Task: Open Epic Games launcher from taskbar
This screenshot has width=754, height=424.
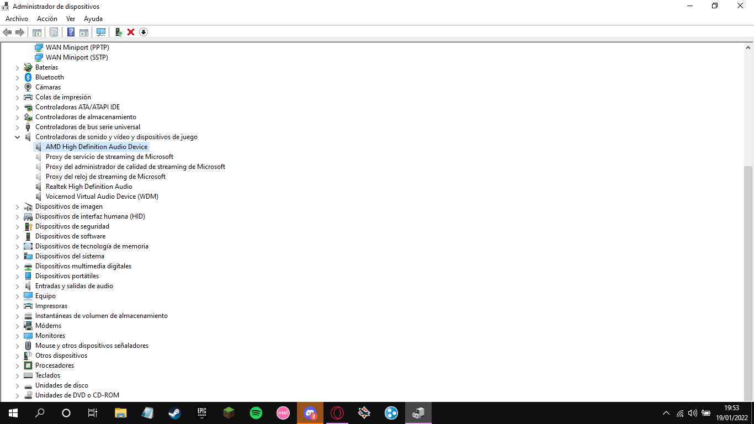Action: click(x=201, y=412)
